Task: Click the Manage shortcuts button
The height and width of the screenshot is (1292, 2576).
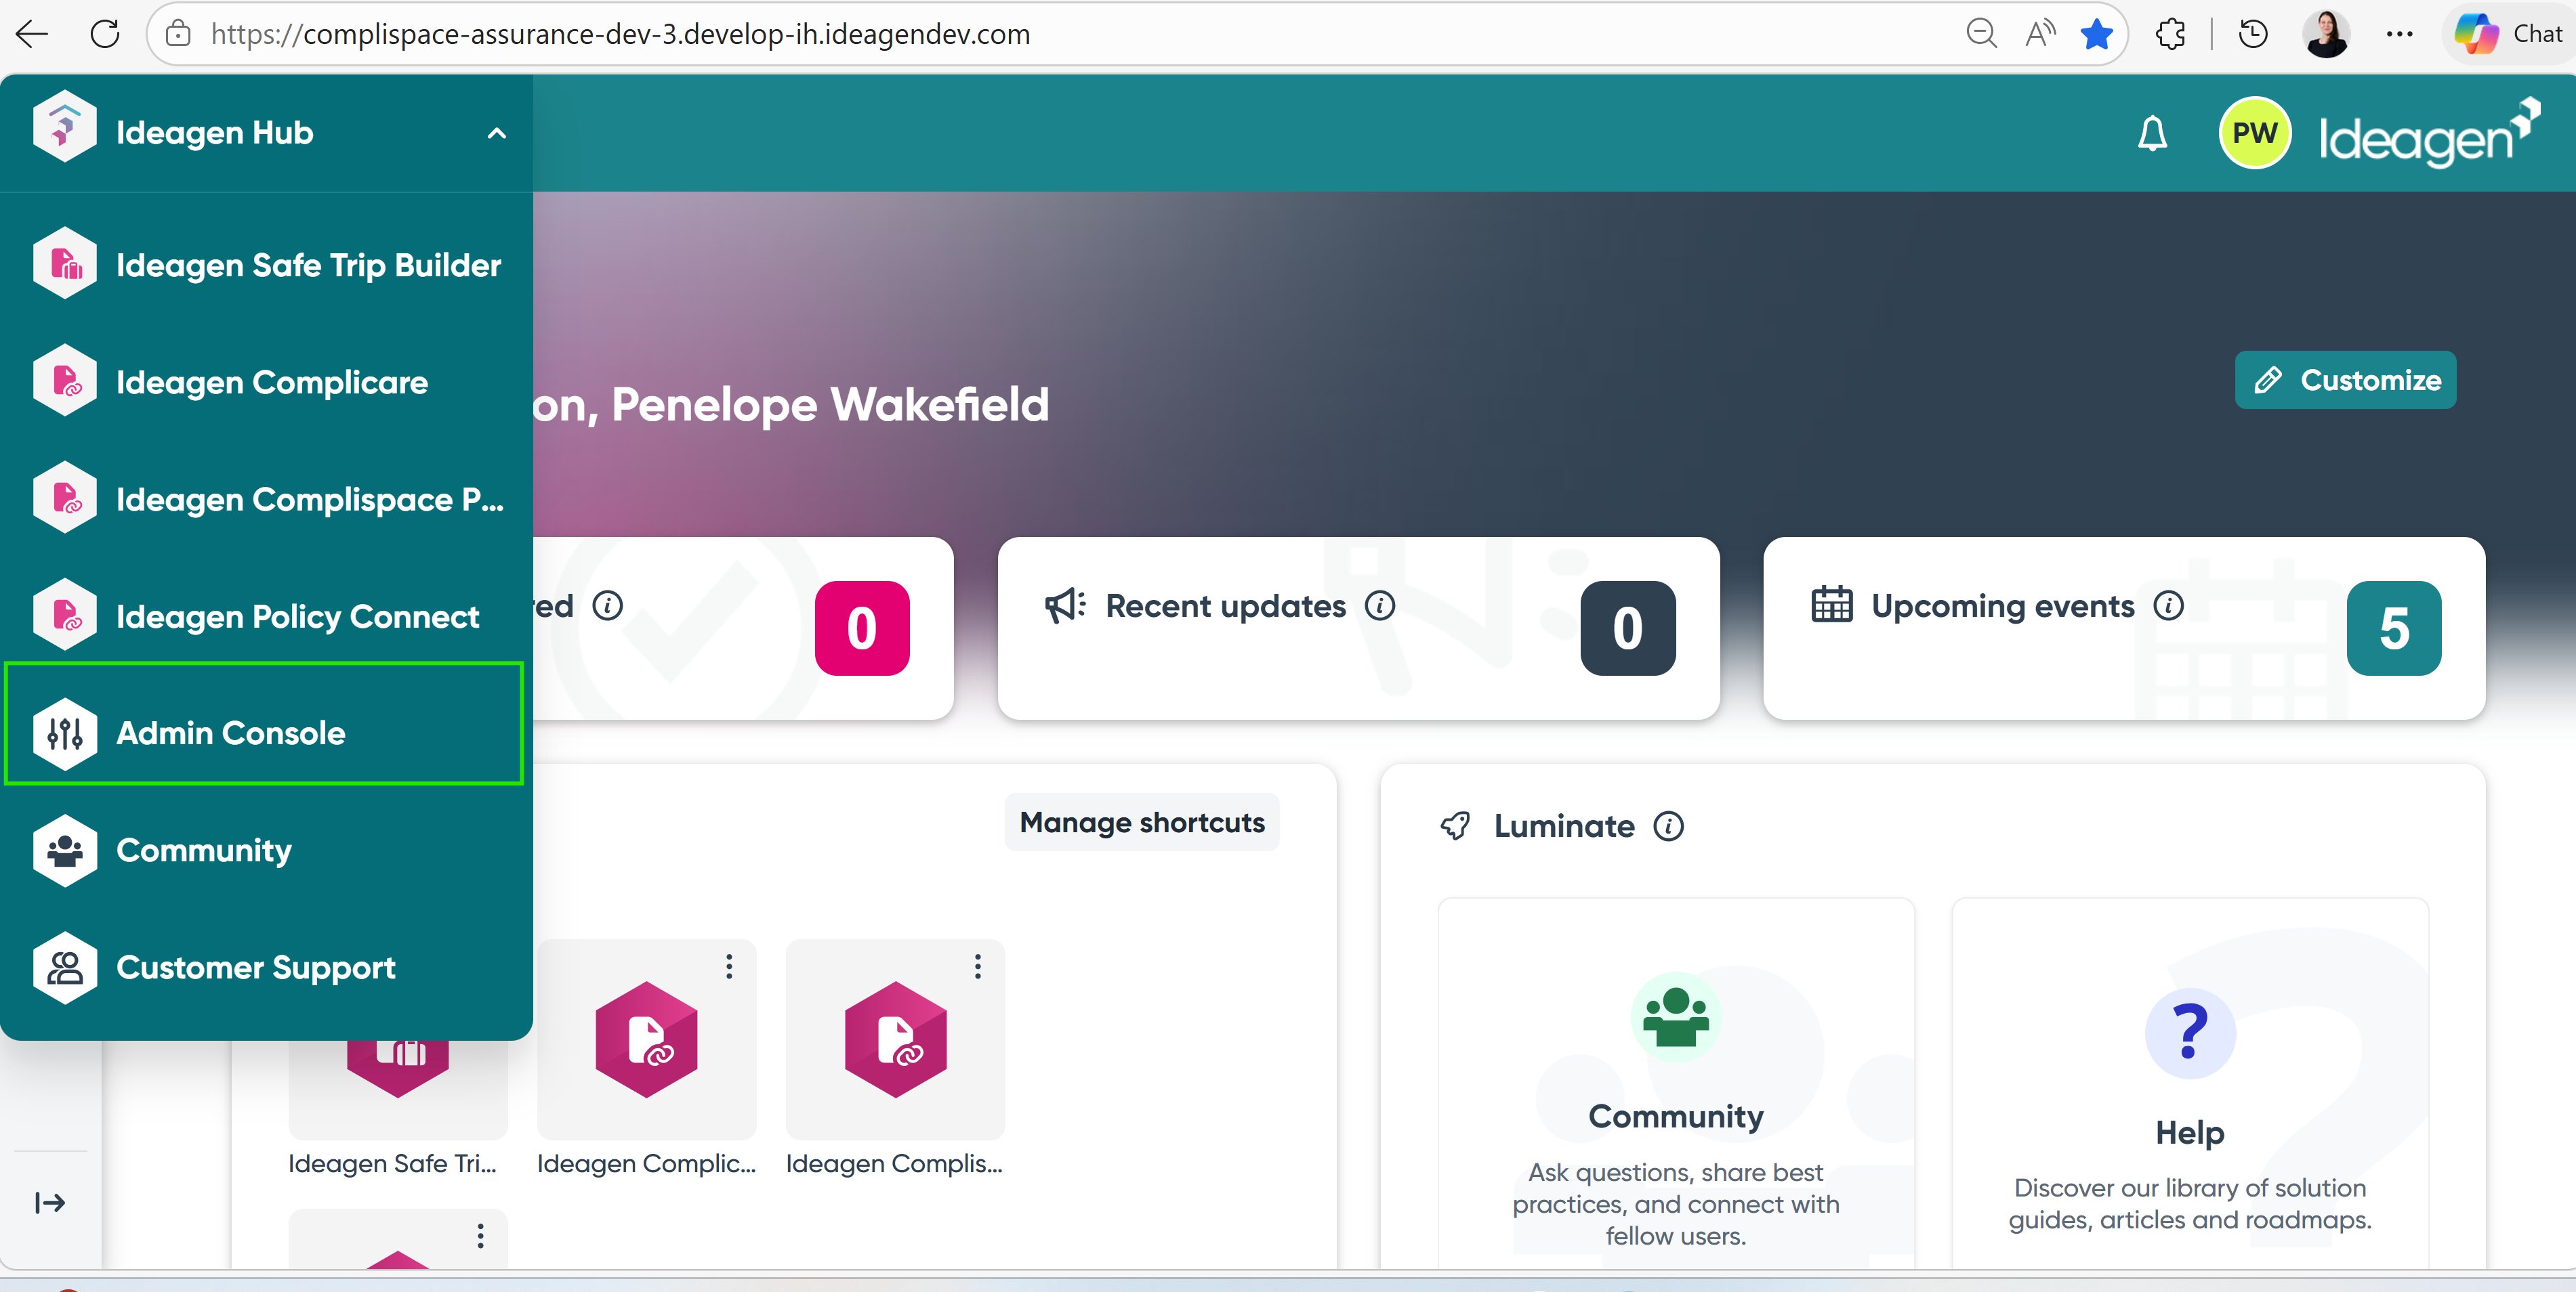Action: [1142, 822]
